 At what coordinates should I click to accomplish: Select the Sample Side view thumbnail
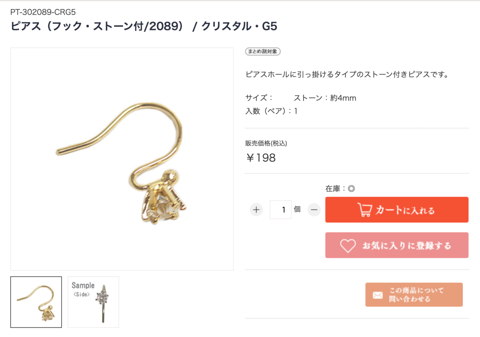coord(93,302)
